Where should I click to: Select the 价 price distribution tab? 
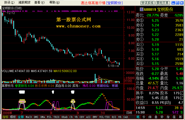[x=144, y=117]
